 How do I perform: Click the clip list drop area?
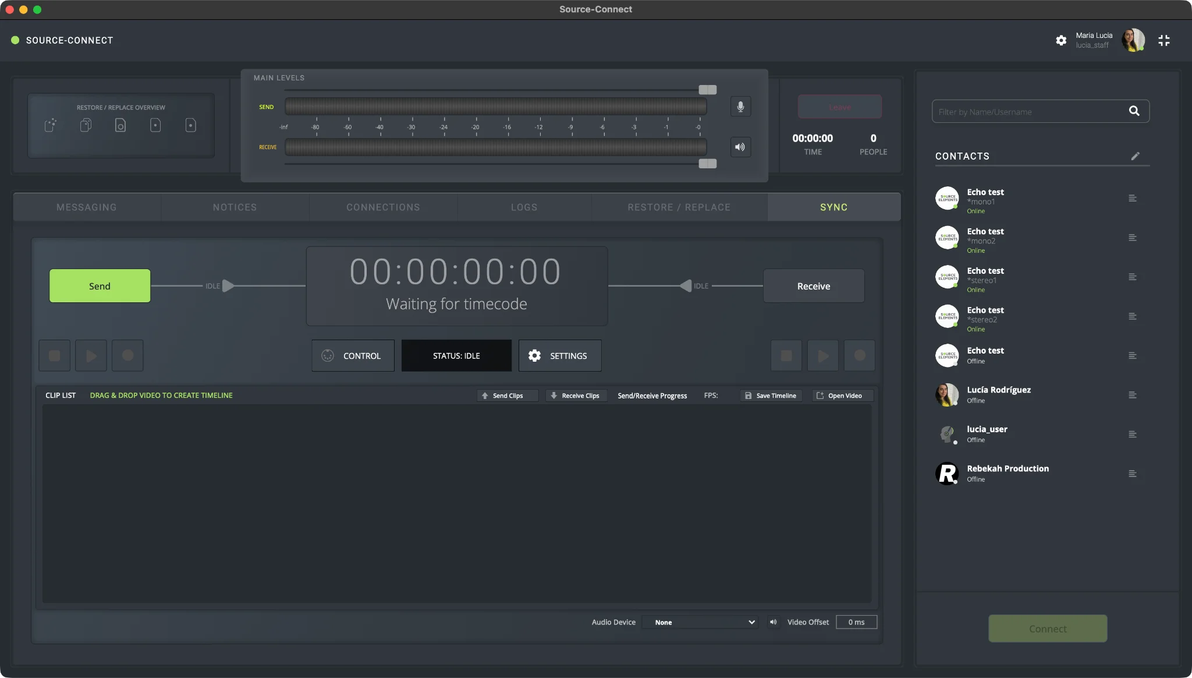[x=457, y=504]
